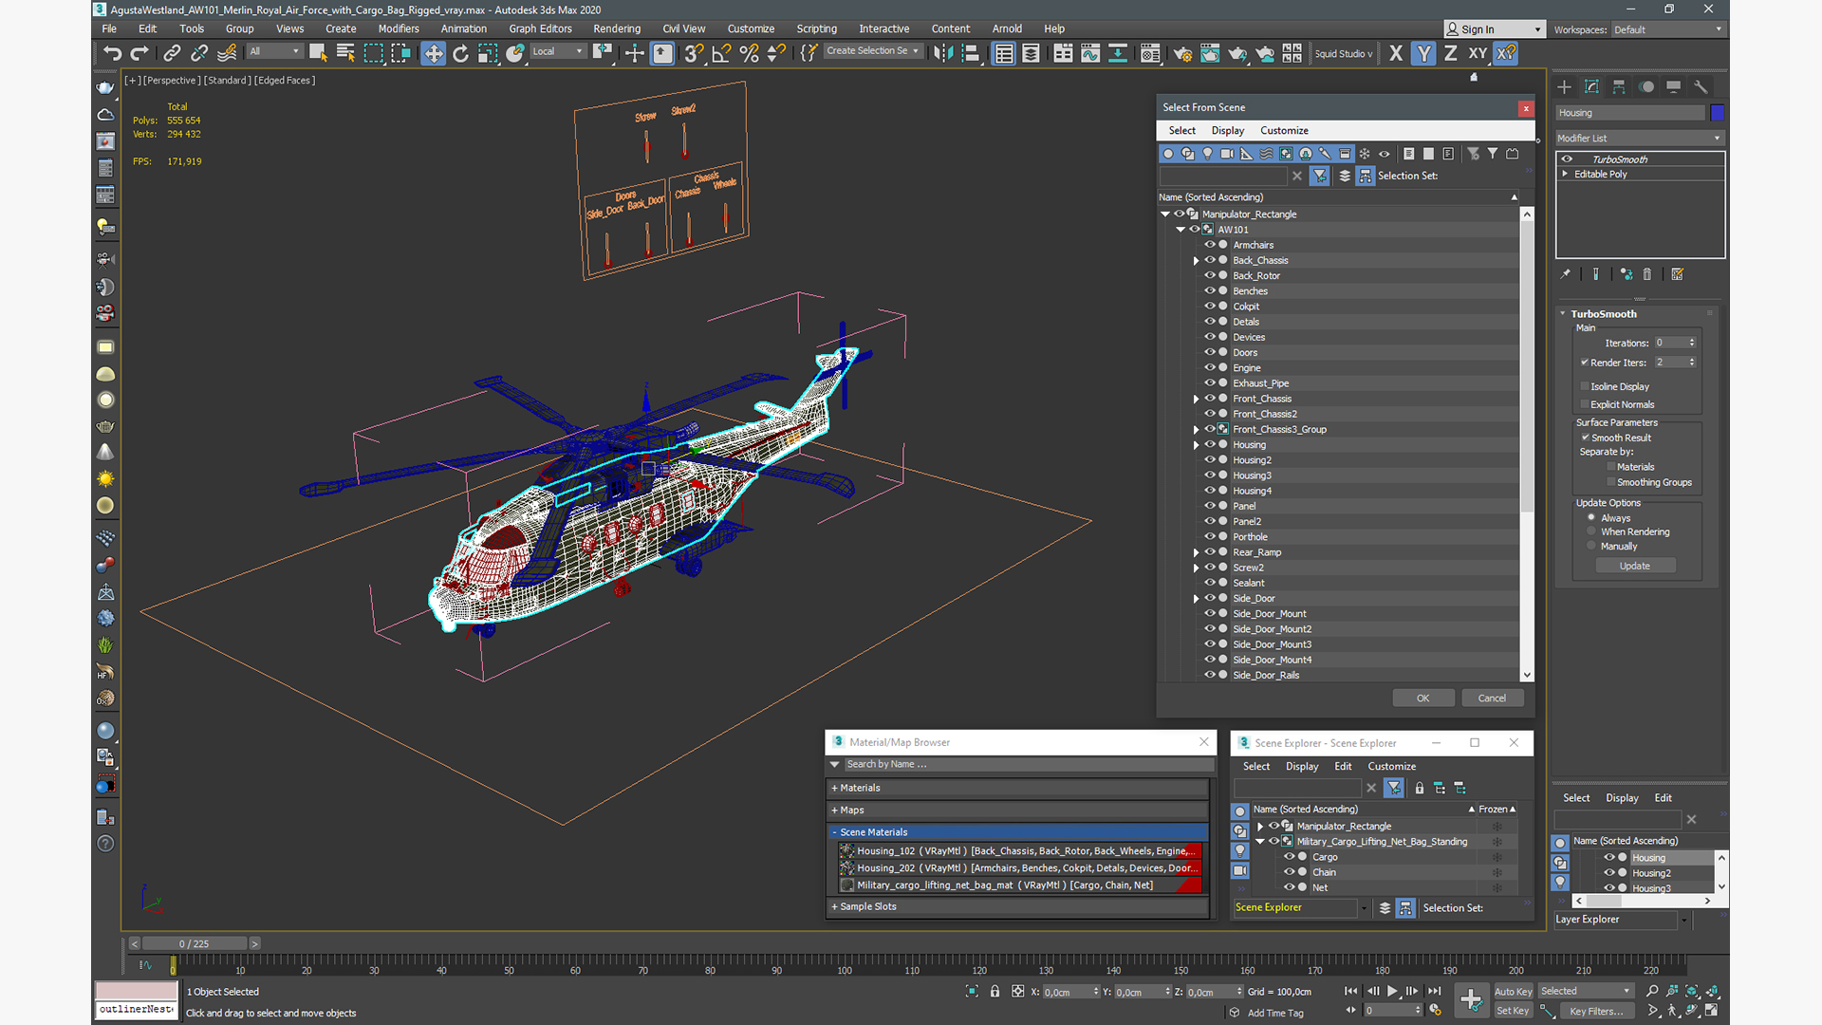Uncheck Render Iters checkbox
Screen dimensions: 1822x1025
pyautogui.click(x=1585, y=363)
